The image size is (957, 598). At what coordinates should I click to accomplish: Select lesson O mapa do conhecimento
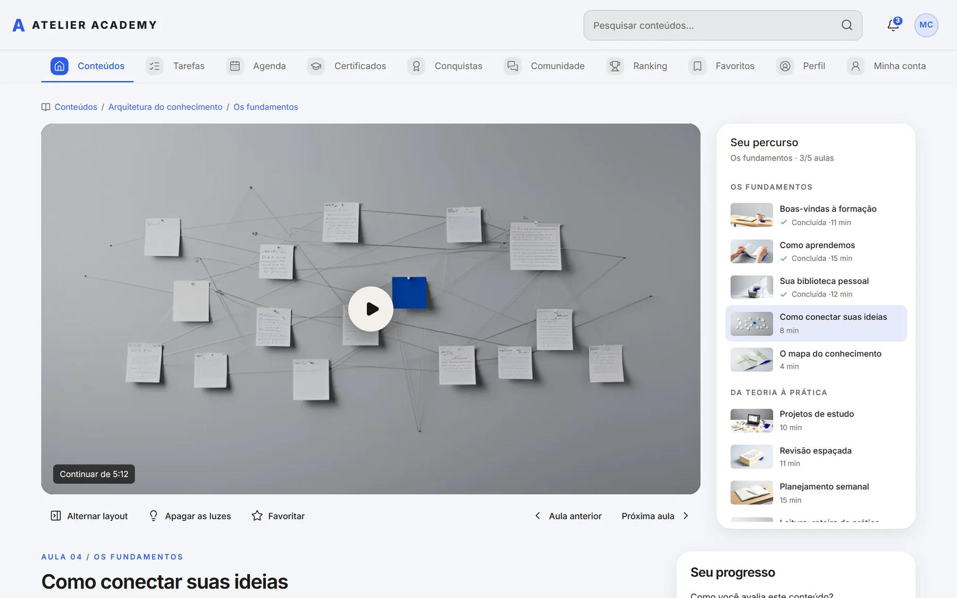(x=816, y=359)
